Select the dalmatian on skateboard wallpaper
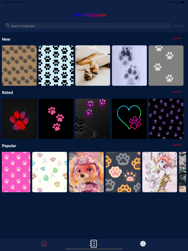The image size is (188, 251). point(160,172)
